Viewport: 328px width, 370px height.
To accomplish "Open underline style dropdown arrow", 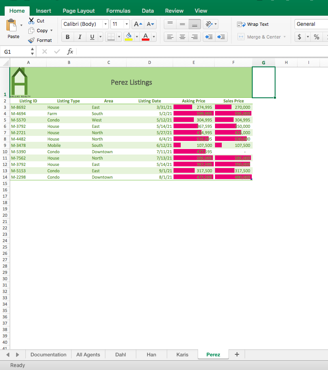I will pos(101,37).
